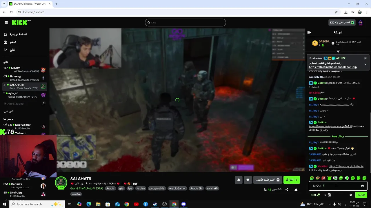Report the stream warning icon
Screen dimensions: 371x208
296,190
